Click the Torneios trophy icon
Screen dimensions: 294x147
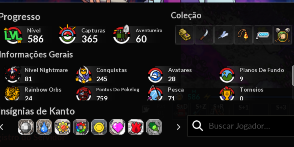pos(227,93)
